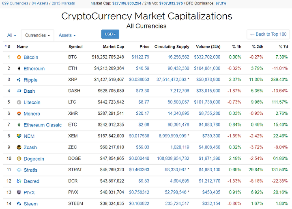Open the Monero name link
Screen dimensions: 292x209
32,113
